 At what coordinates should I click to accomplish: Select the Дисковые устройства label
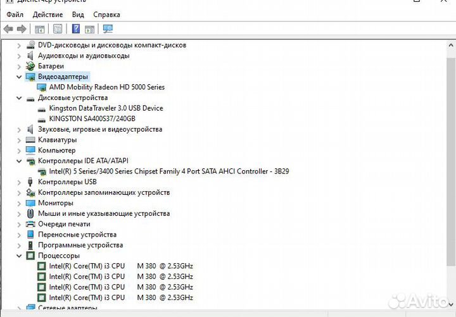click(x=73, y=97)
